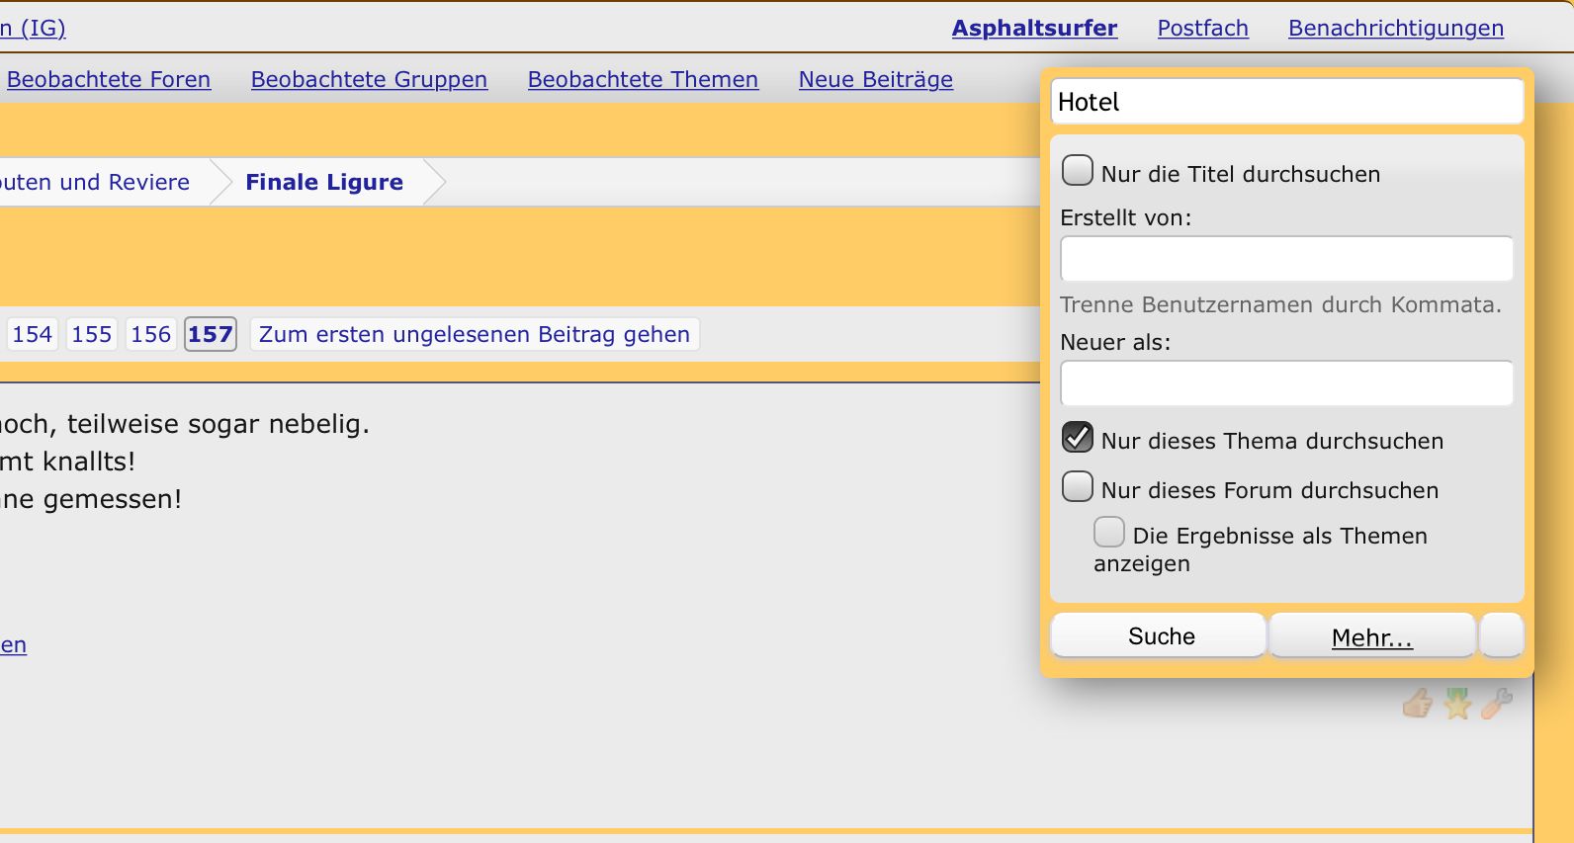
Task: Go to Beobachtete Themen tab
Action: [x=643, y=80]
